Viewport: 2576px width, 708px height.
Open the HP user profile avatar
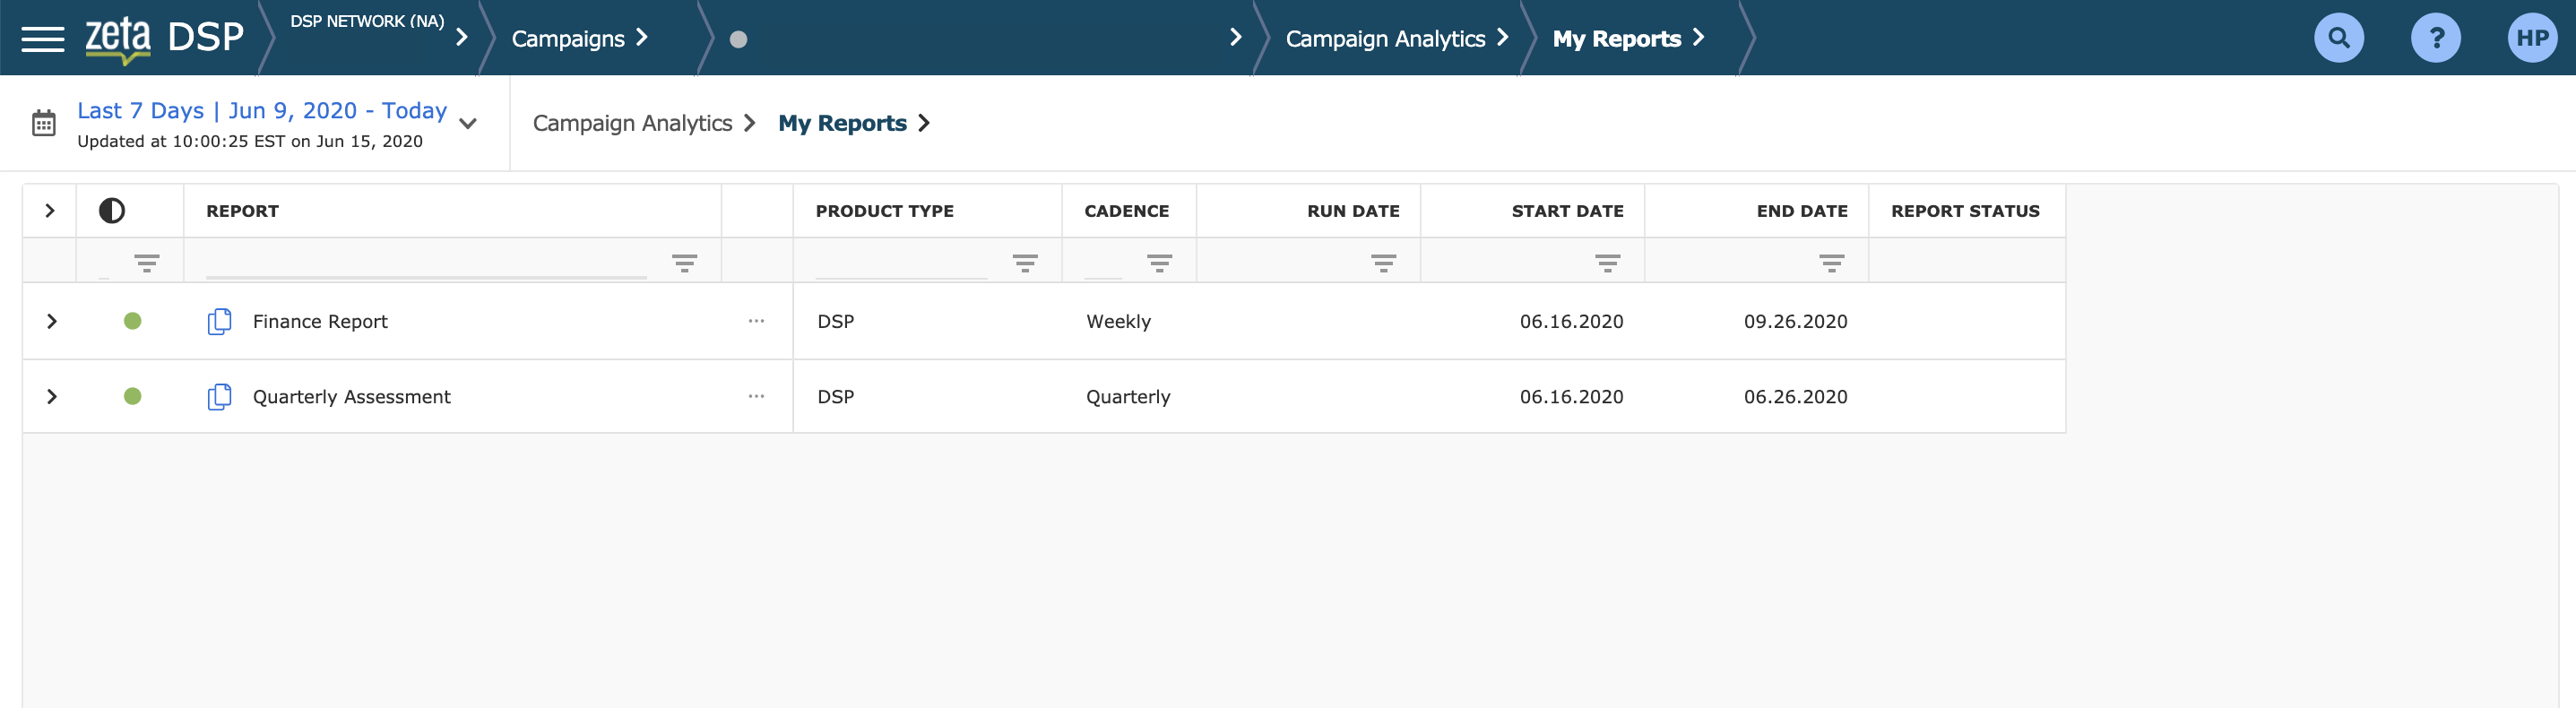point(2531,39)
